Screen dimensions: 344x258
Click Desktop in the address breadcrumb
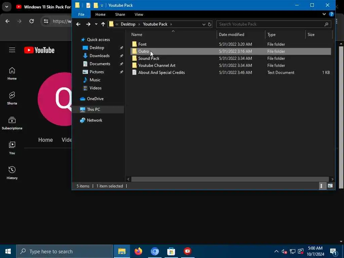click(128, 24)
